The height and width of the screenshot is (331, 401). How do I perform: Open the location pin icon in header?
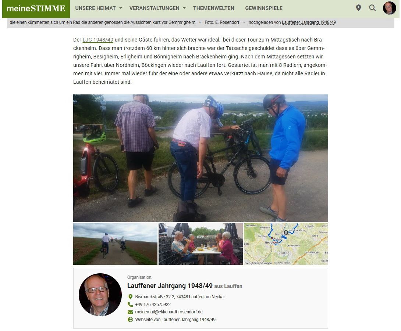(358, 8)
